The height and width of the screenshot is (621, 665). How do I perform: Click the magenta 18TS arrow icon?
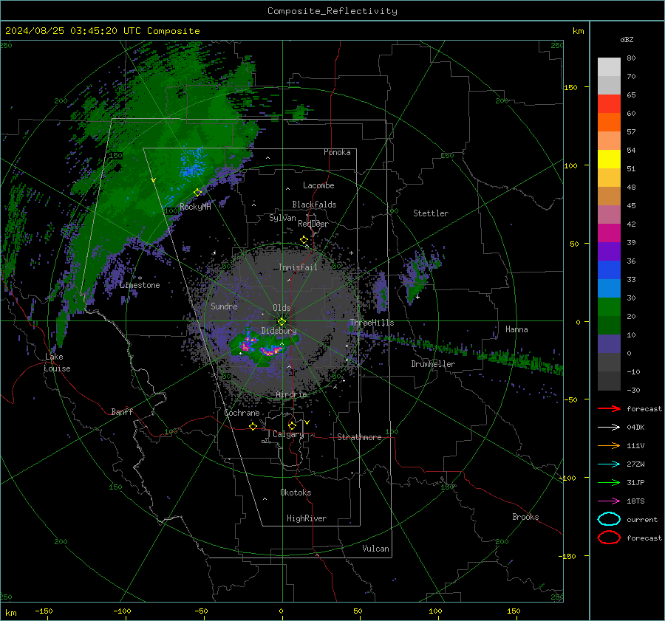coord(609,501)
